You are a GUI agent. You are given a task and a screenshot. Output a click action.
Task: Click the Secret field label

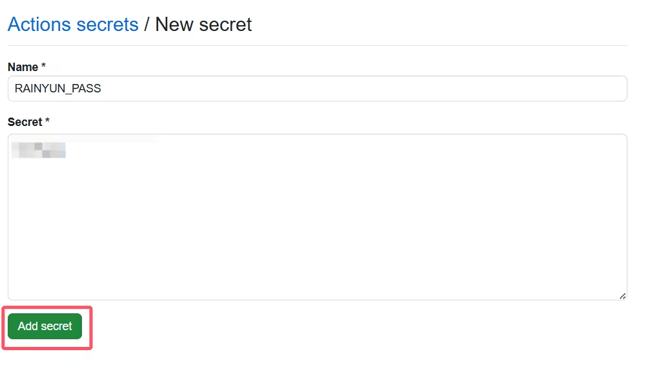[25, 122]
